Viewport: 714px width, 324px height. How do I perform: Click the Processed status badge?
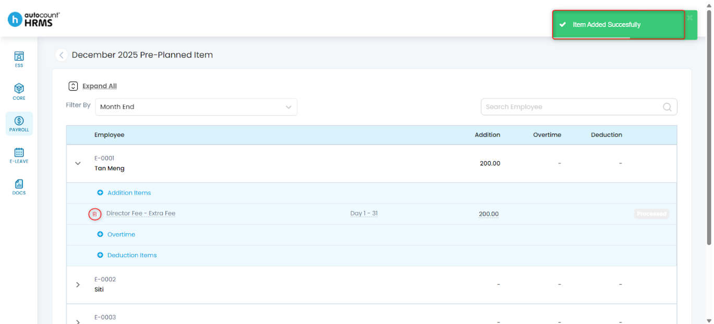(x=651, y=214)
